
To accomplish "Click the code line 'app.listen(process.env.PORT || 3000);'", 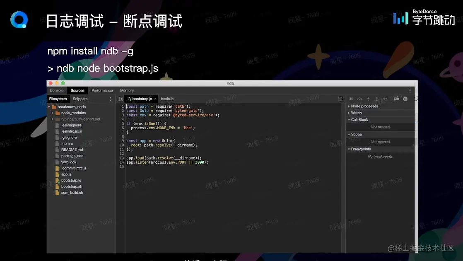I will 167,162.
